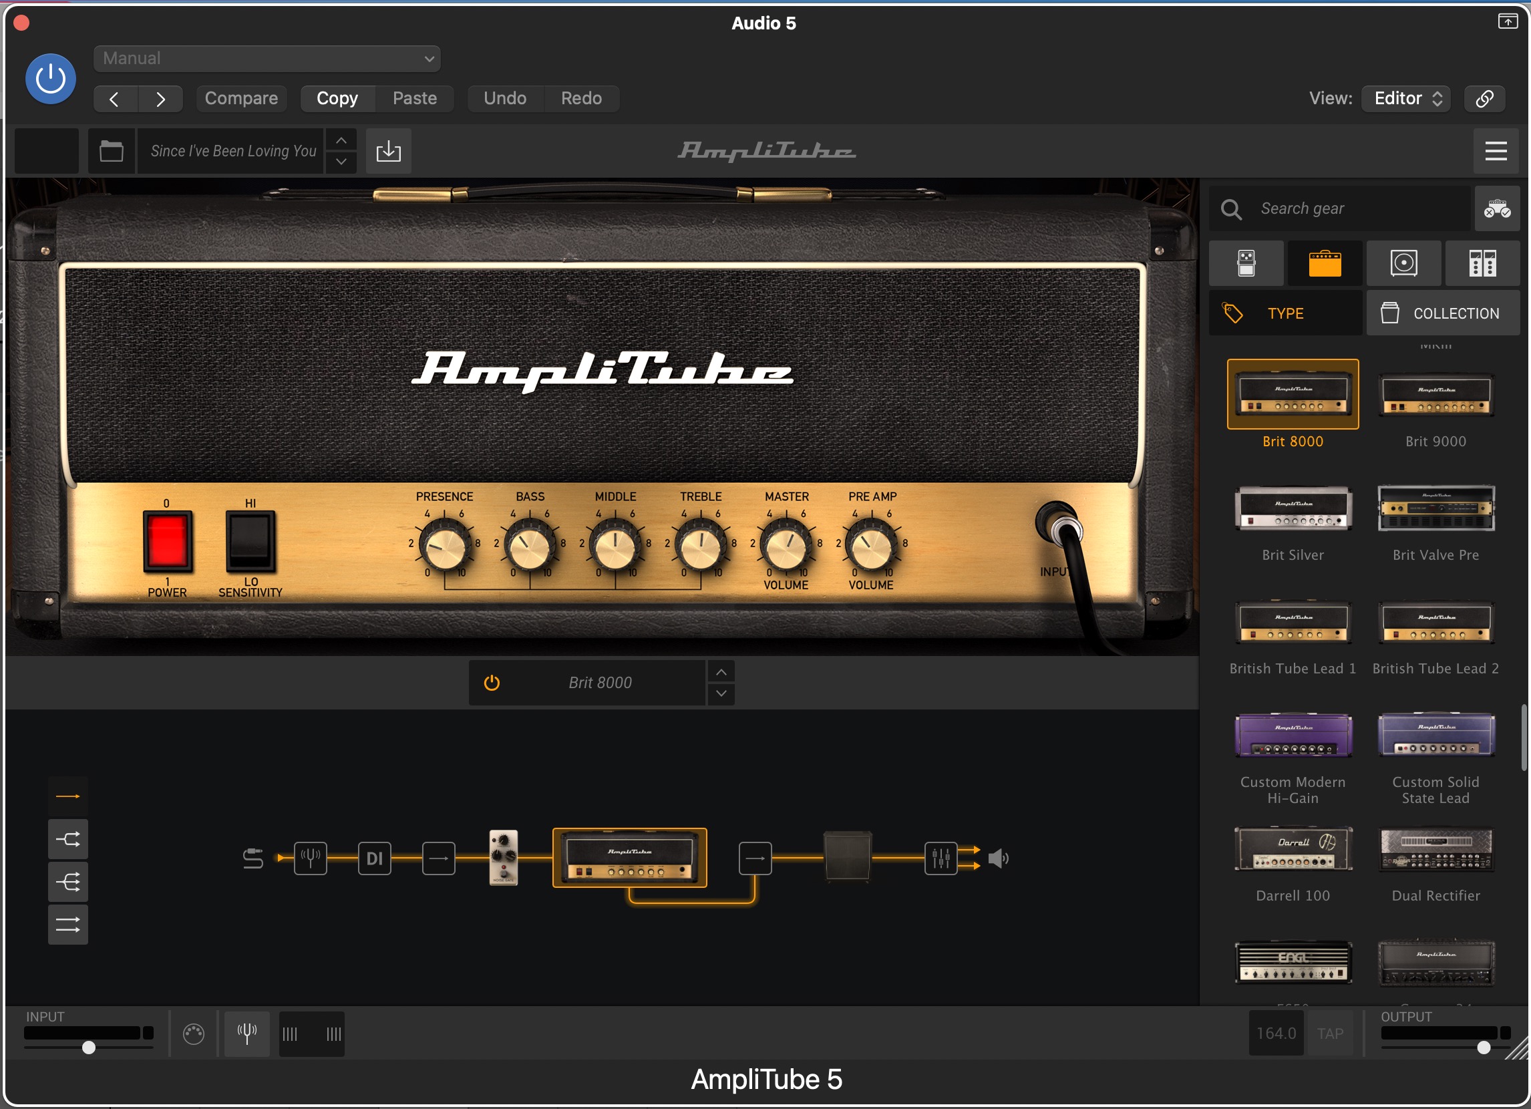This screenshot has width=1531, height=1109.
Task: Click the TAP tempo button
Action: [x=1331, y=1034]
